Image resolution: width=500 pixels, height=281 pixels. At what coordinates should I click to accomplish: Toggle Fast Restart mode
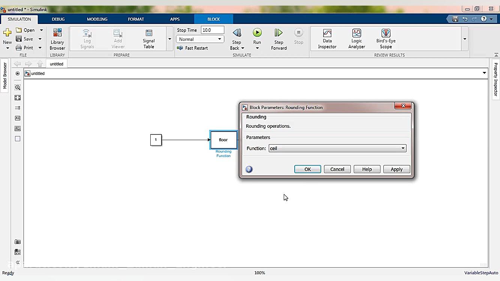193,48
